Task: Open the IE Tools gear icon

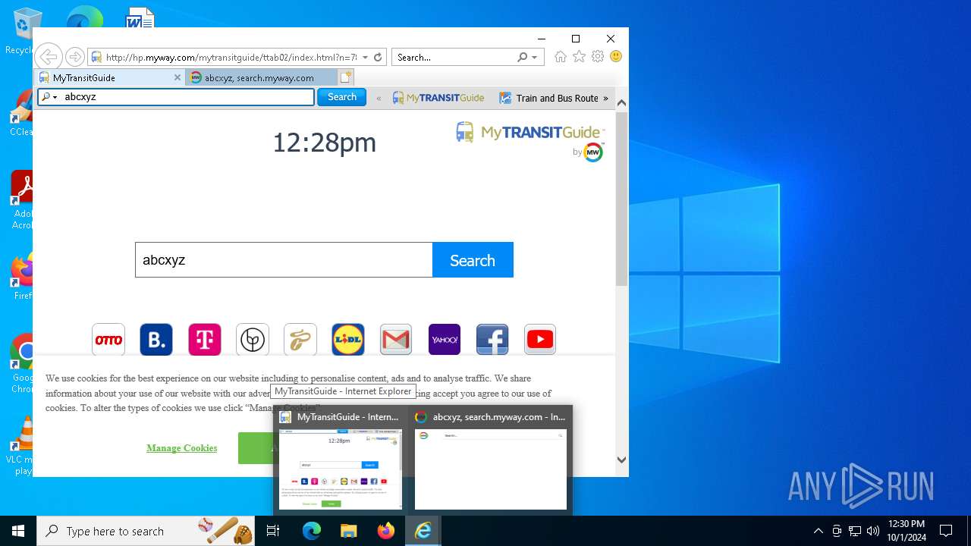Action: click(598, 57)
